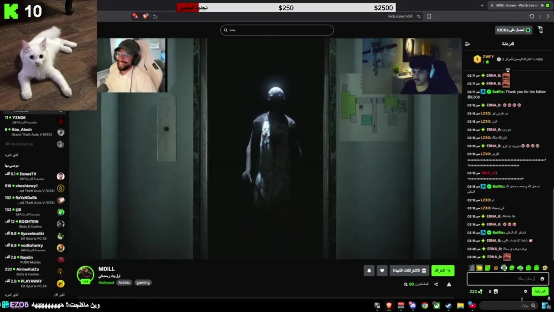
Task: Click the report warning triangle icon
Action: (x=449, y=284)
